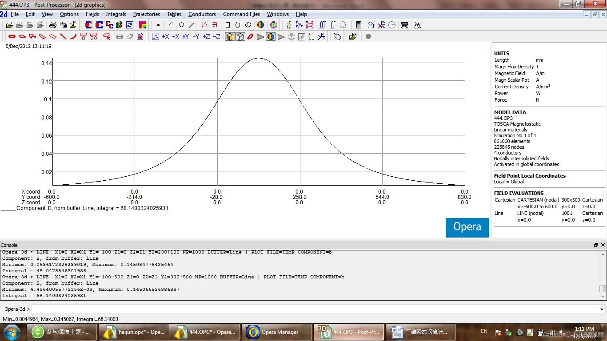Image resolution: width=607 pixels, height=341 pixels.
Task: Click the straight bar conductor icon
Action: tap(63, 36)
